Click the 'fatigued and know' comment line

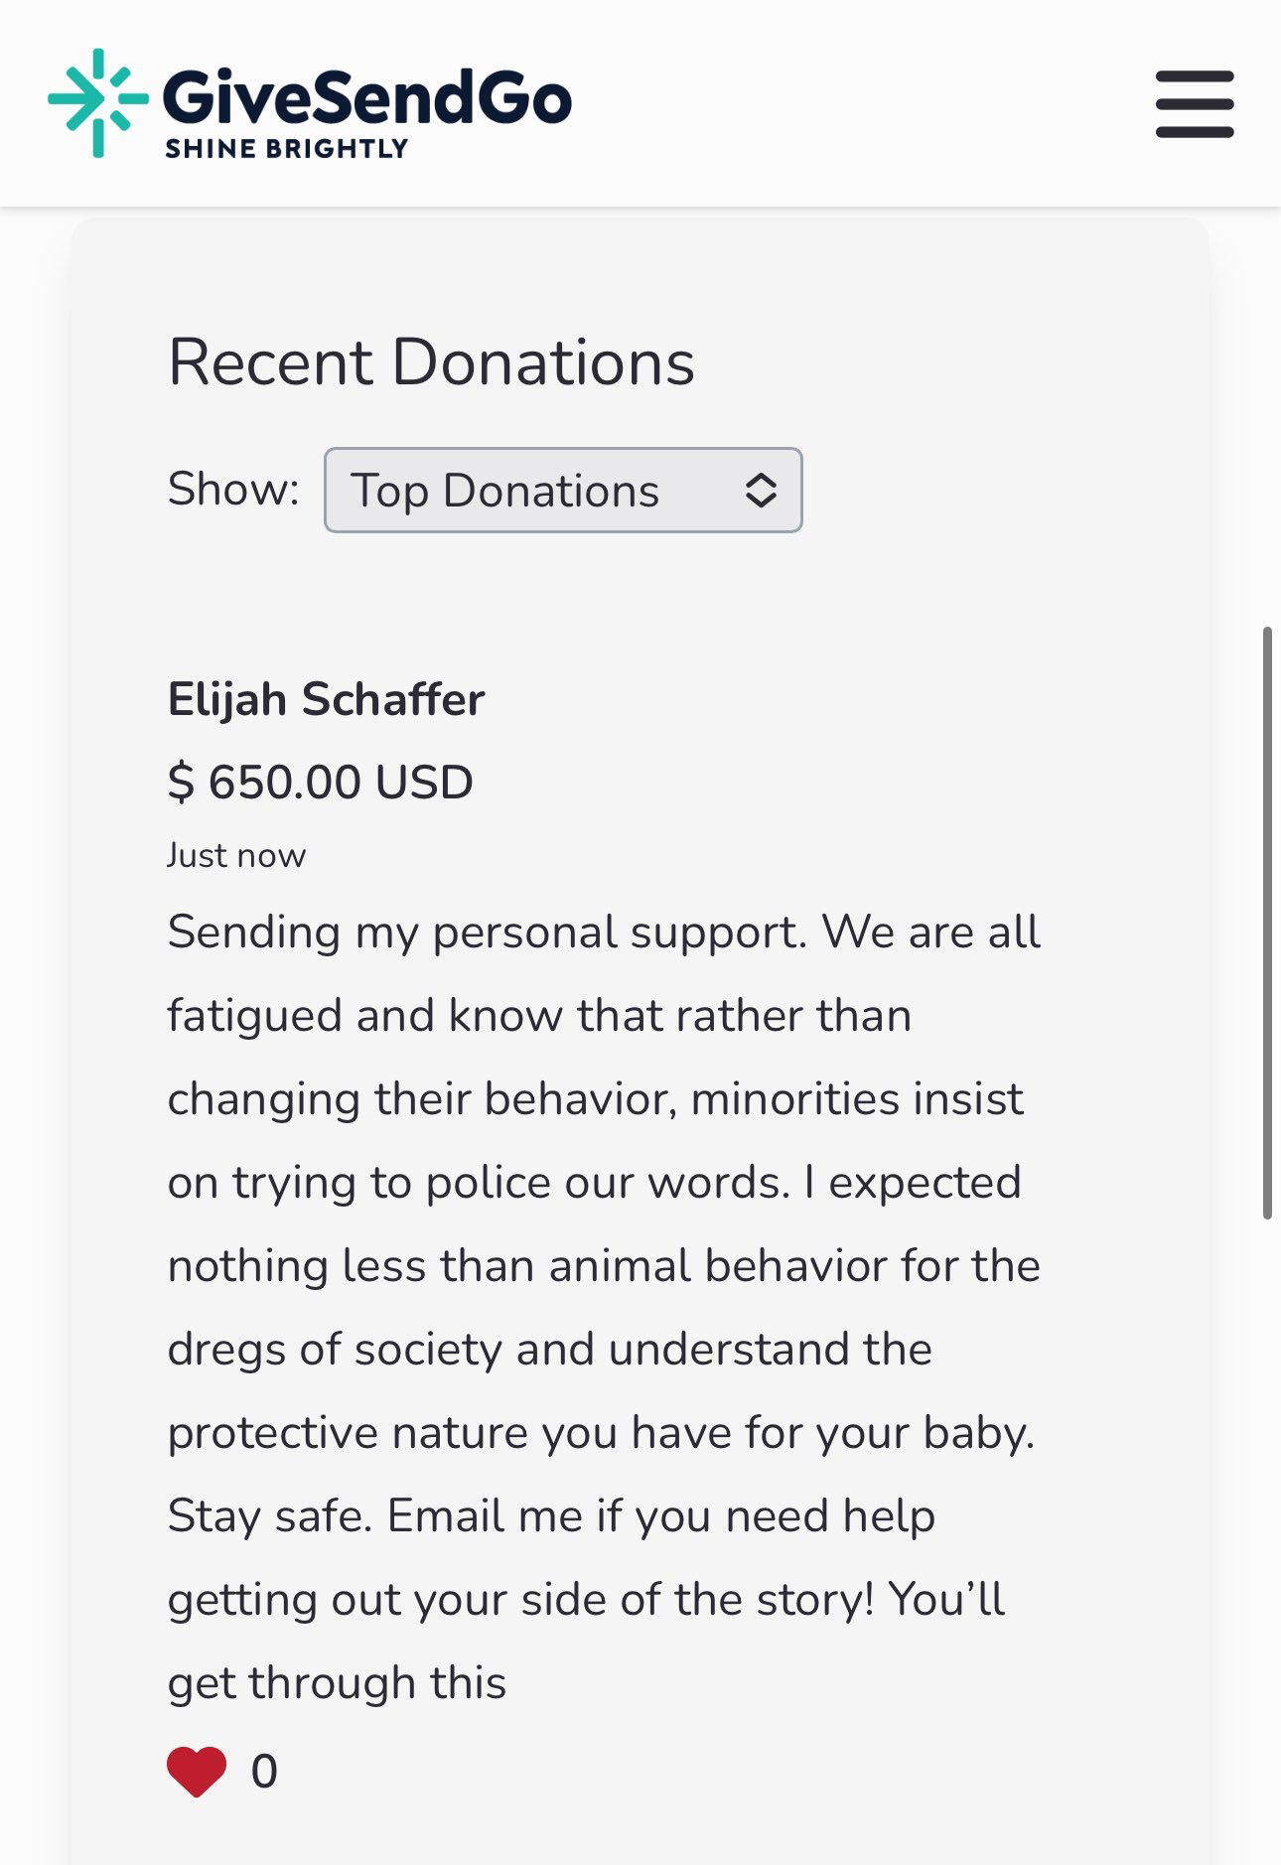(539, 1015)
